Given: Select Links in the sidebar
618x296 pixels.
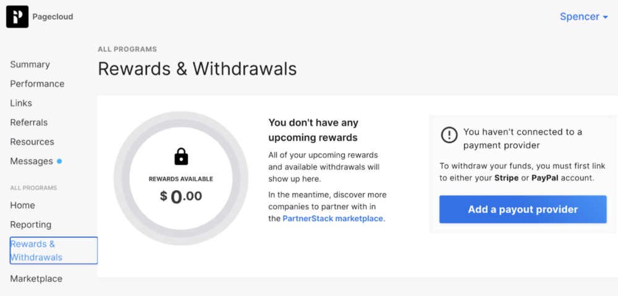Looking at the screenshot, I should pos(21,103).
